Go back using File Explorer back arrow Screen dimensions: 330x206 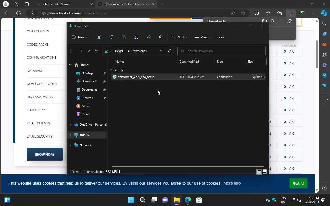pos(72,51)
